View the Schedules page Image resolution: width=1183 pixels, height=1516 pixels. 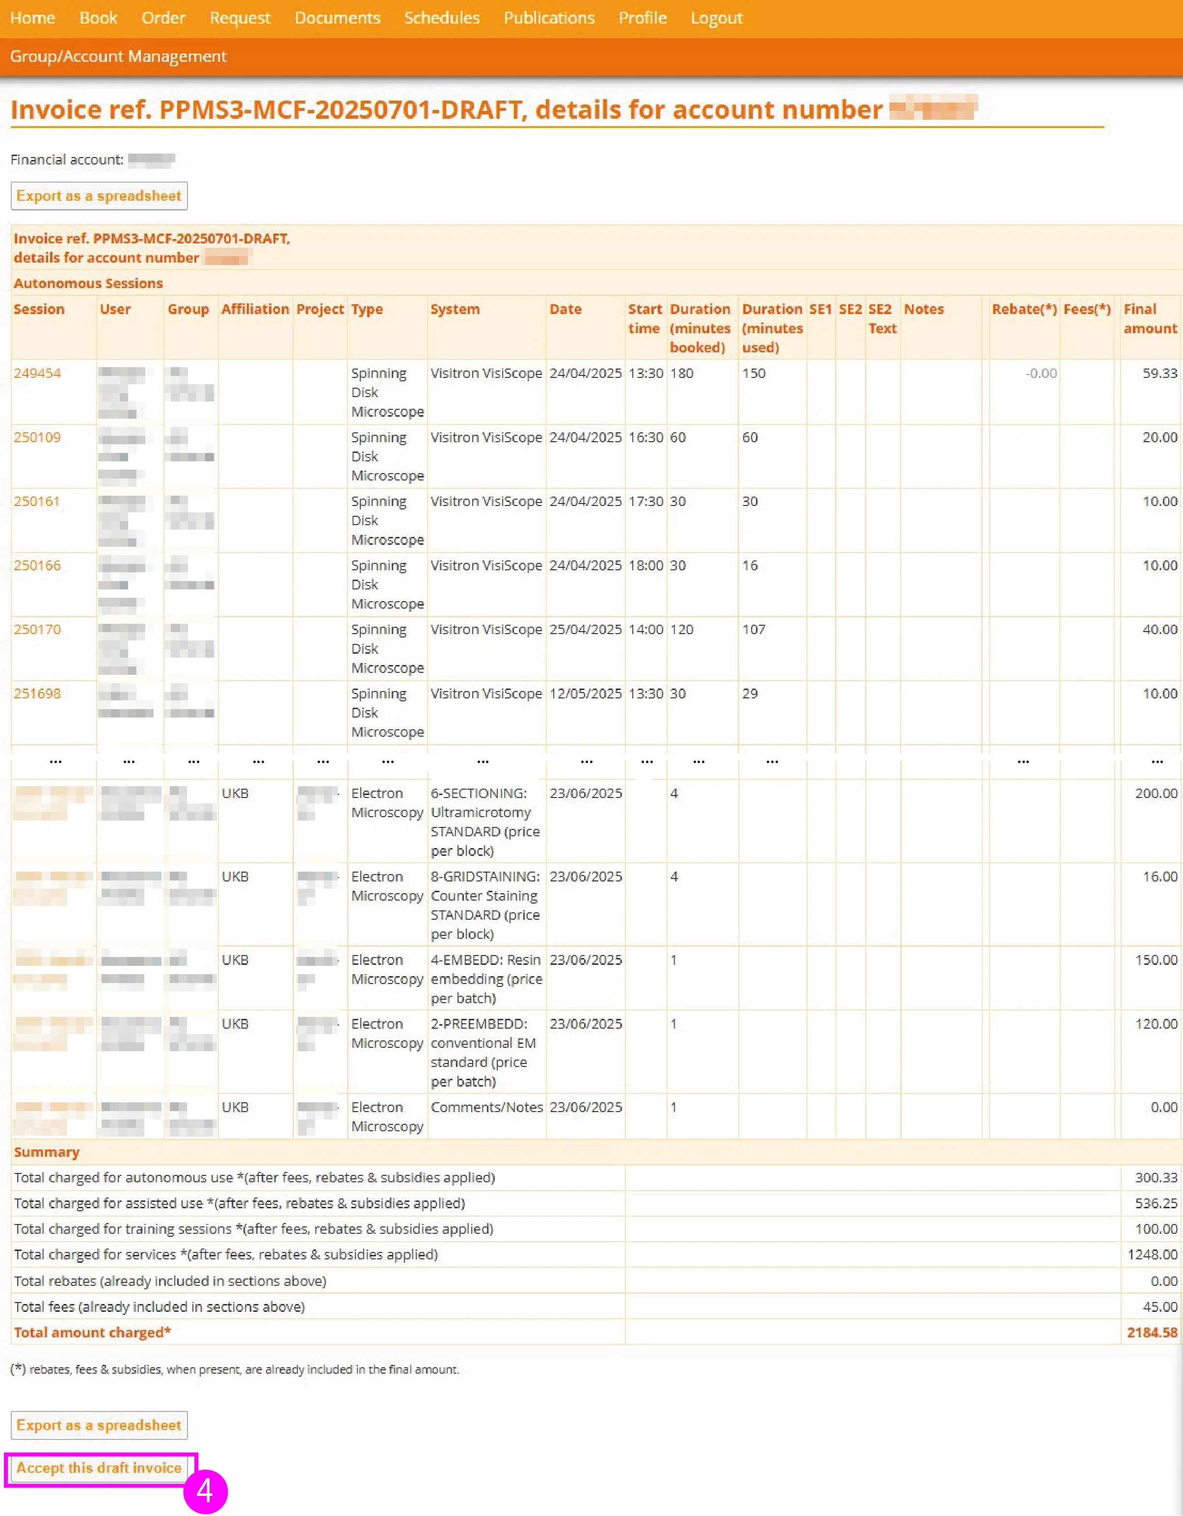[442, 17]
